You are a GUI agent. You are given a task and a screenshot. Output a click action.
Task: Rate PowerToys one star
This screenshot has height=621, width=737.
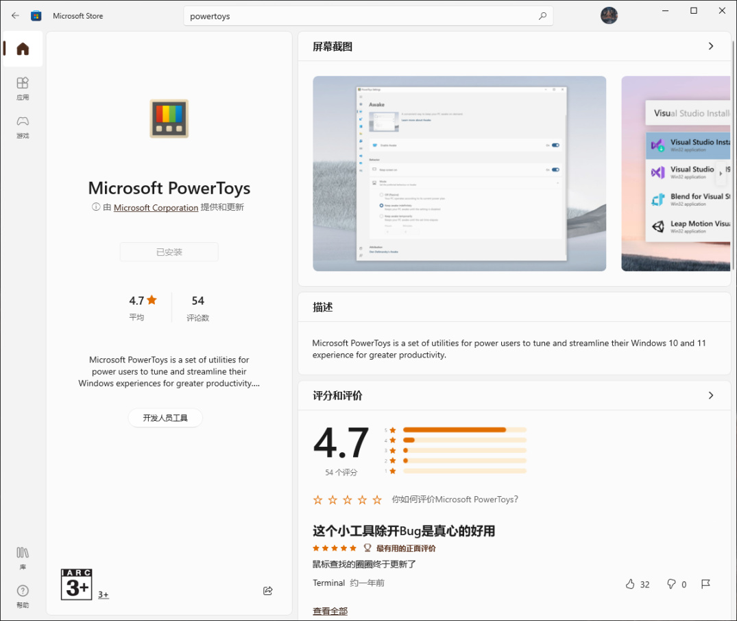tap(317, 500)
